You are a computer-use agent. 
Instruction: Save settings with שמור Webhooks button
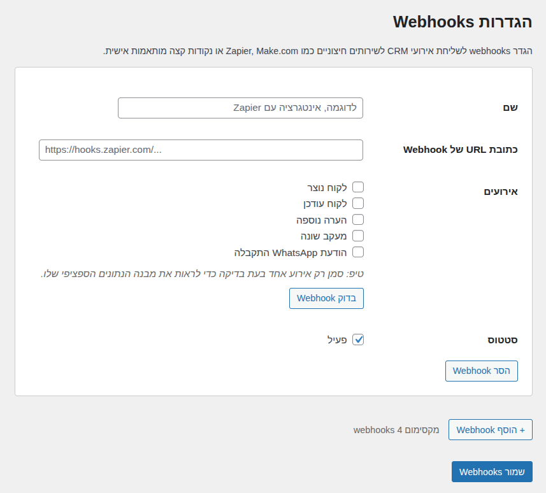(x=491, y=471)
